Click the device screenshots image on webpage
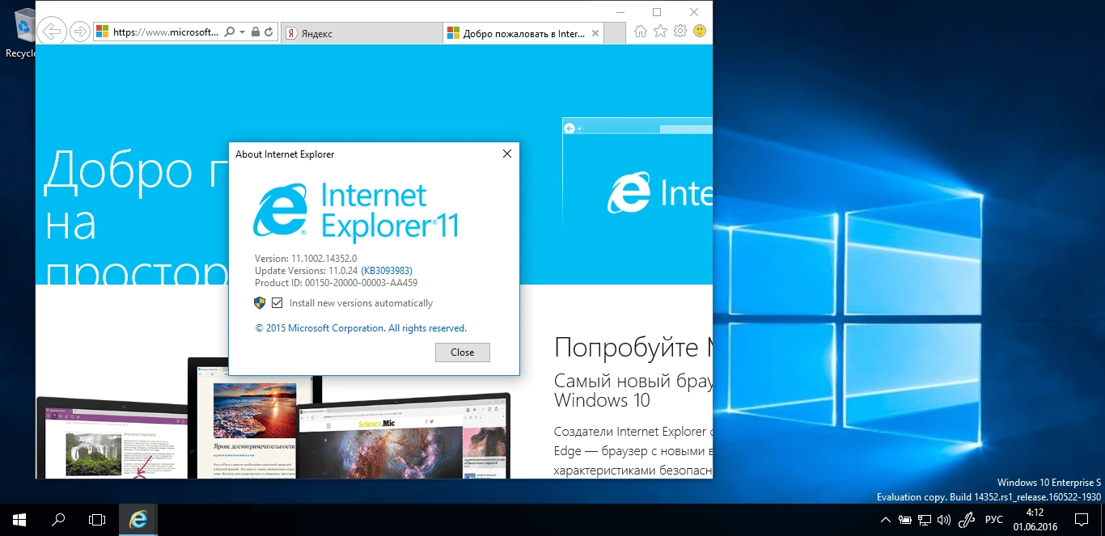 (x=273, y=418)
